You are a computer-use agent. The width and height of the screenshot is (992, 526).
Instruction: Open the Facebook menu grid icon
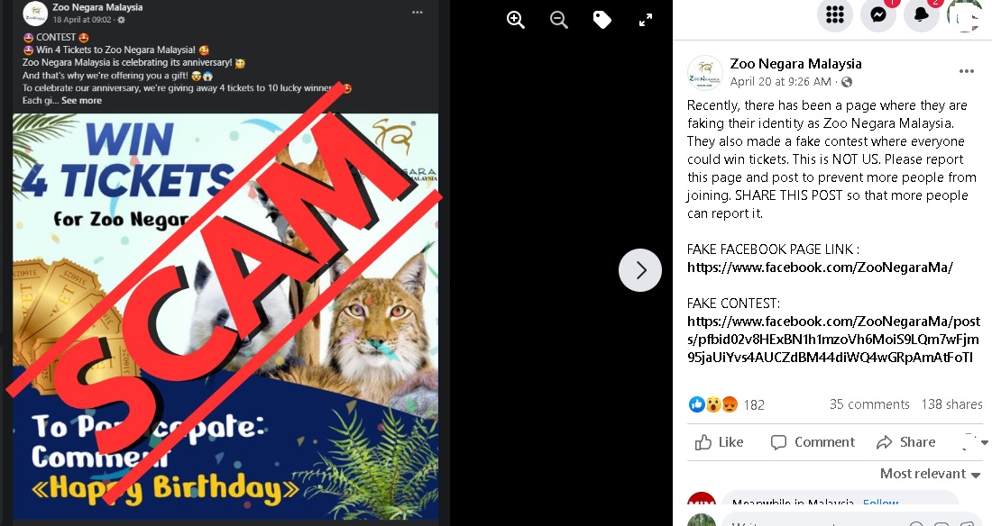tap(834, 14)
